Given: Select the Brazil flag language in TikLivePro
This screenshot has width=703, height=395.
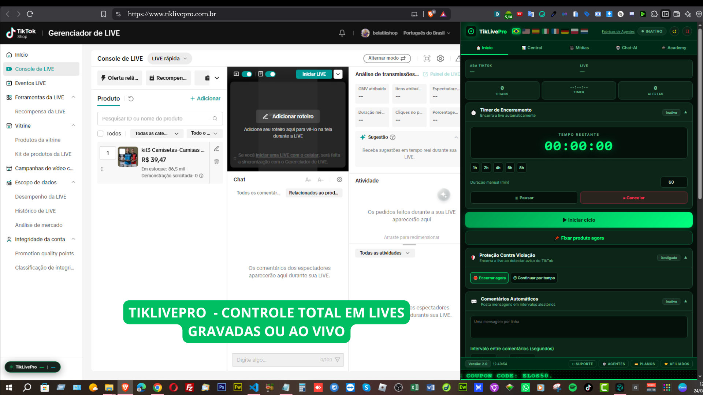Looking at the screenshot, I should click(x=516, y=31).
